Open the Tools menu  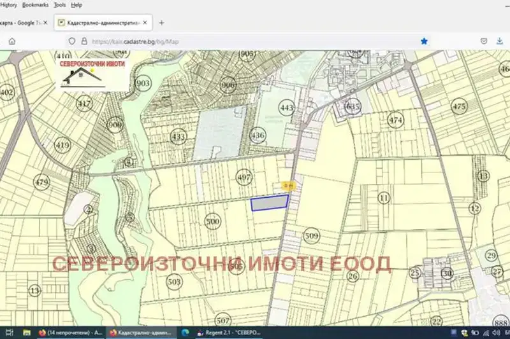(x=59, y=5)
